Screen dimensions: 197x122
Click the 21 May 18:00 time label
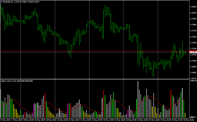86,120
